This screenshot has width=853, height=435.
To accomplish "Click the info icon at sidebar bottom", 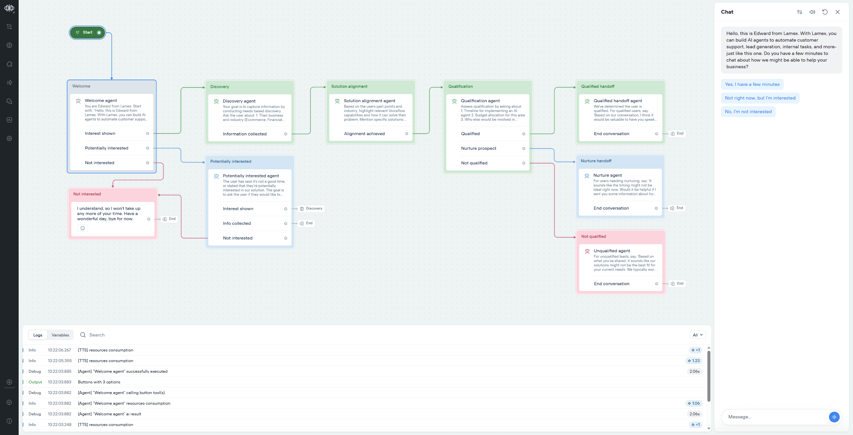I will click(x=9, y=421).
